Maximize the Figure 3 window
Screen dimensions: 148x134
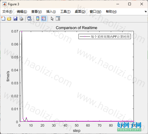click(130, 4)
